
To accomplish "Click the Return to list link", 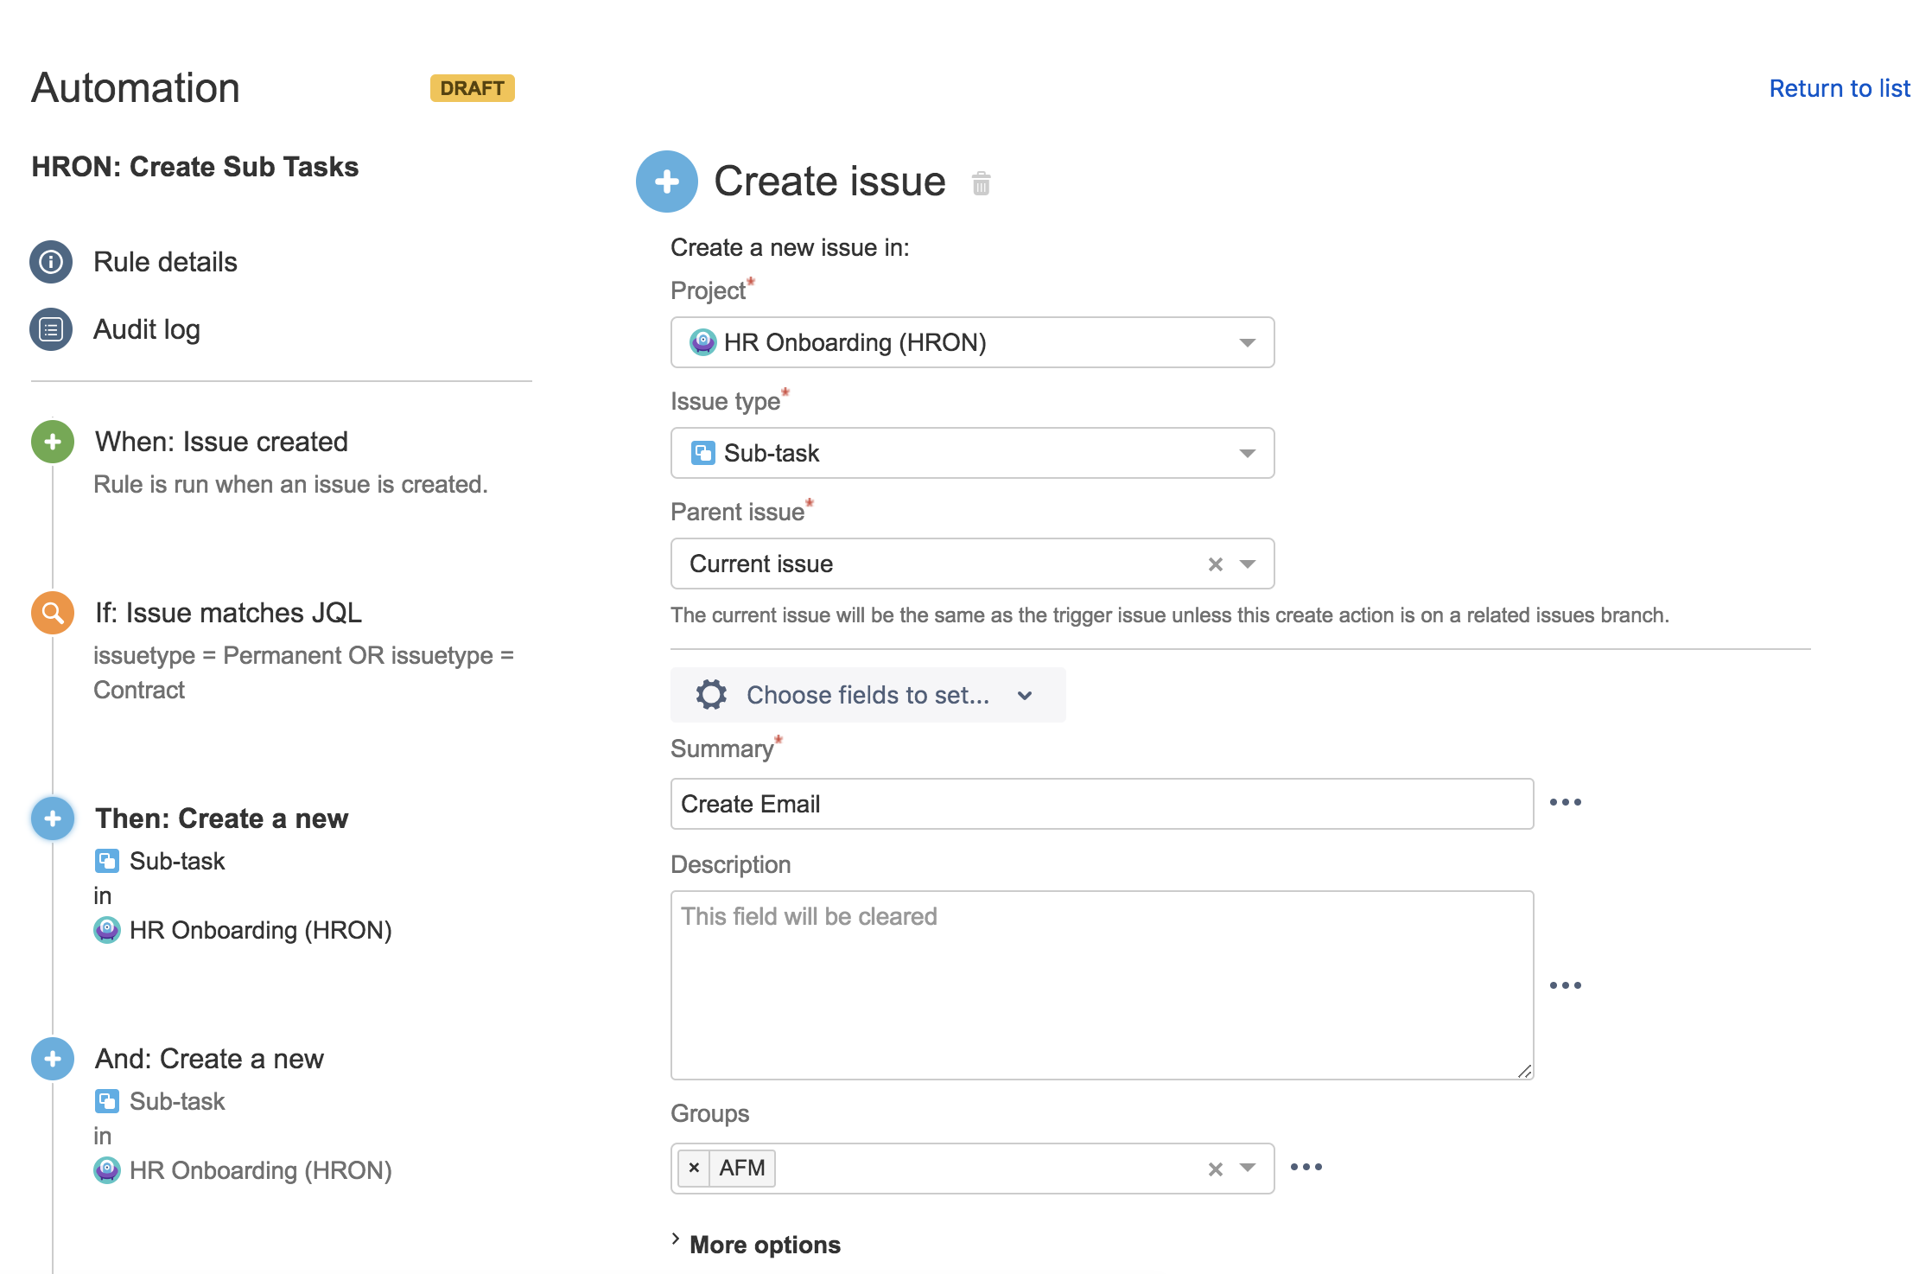I will click(x=1840, y=88).
